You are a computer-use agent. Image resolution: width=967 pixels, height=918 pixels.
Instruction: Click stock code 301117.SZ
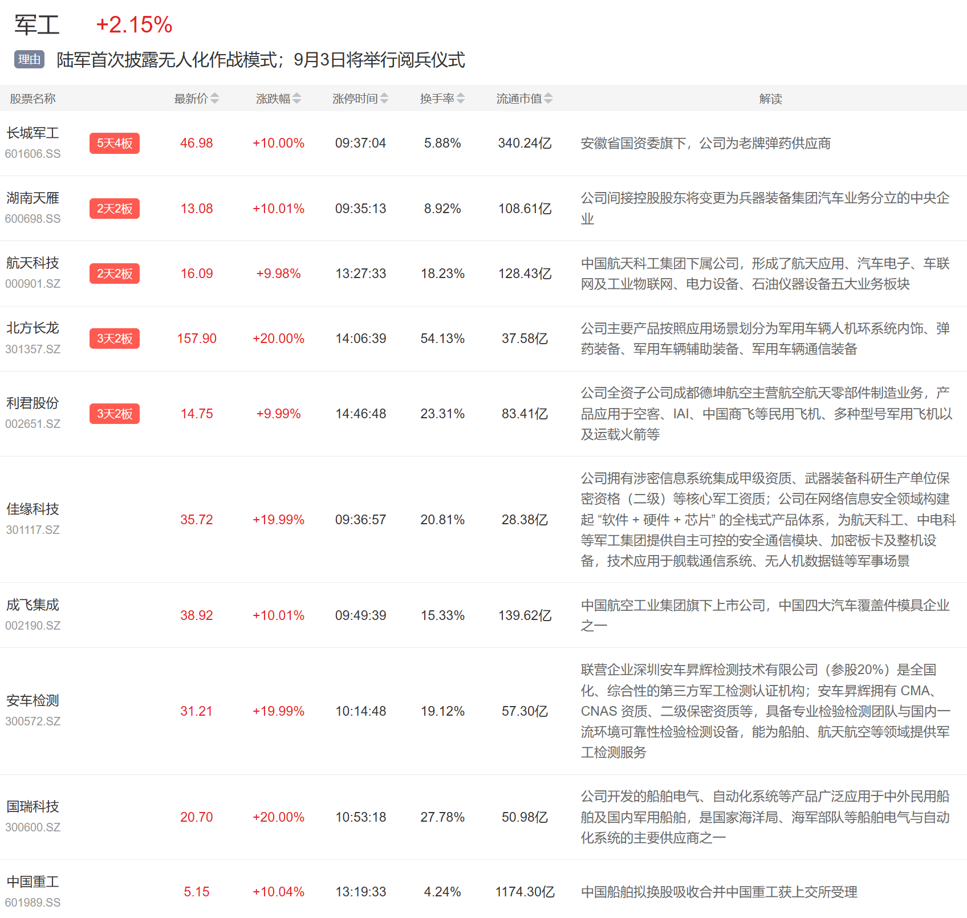pyautogui.click(x=32, y=530)
